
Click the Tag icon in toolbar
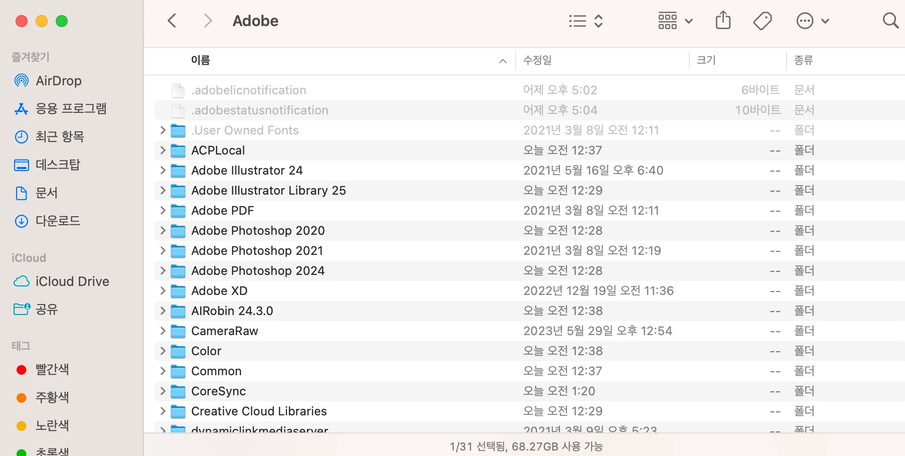(x=763, y=21)
